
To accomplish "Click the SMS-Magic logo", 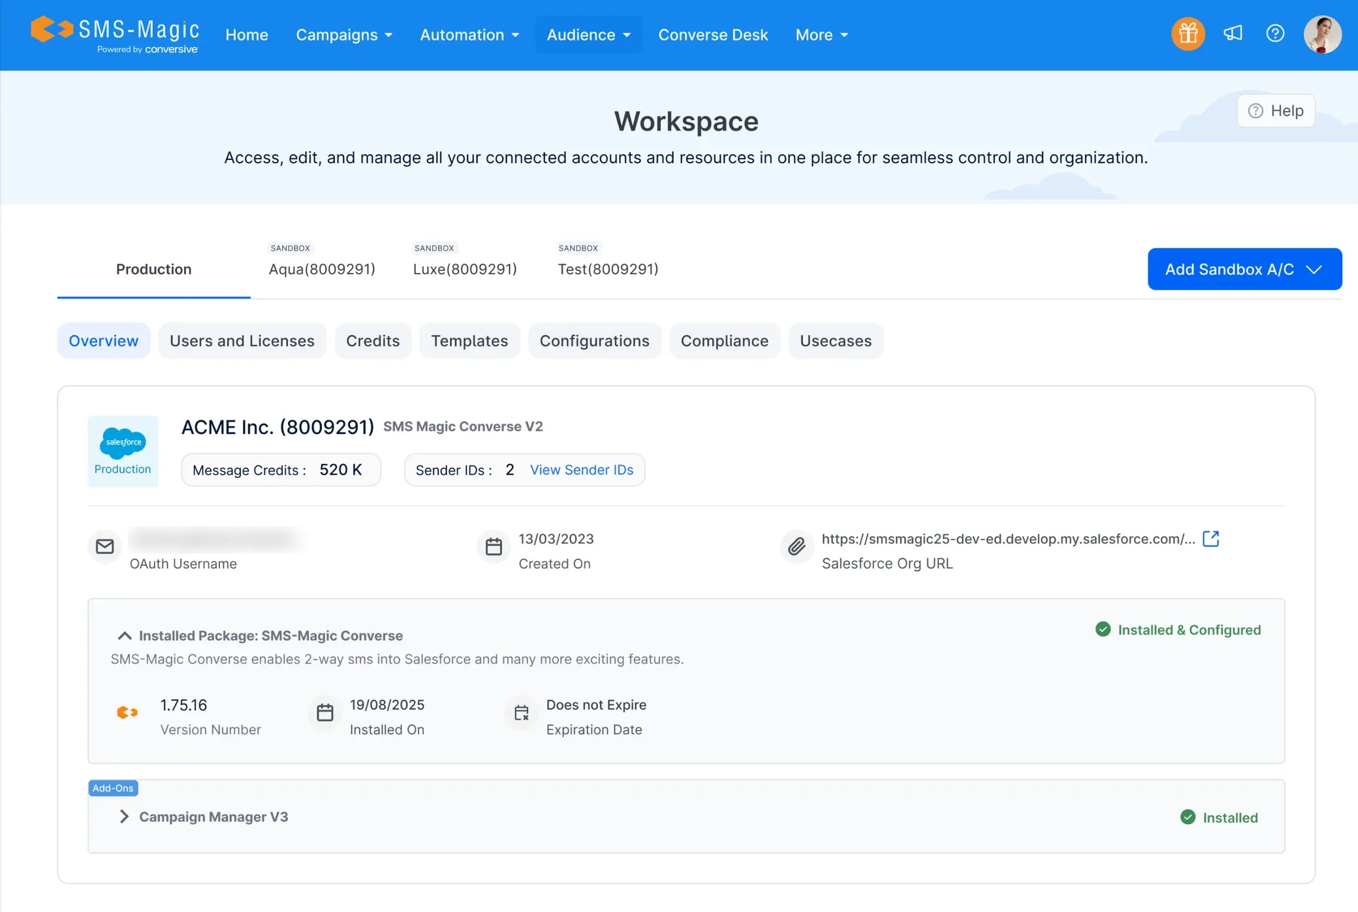I will click(115, 35).
